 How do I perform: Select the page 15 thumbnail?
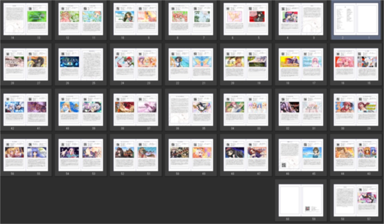click(367, 64)
